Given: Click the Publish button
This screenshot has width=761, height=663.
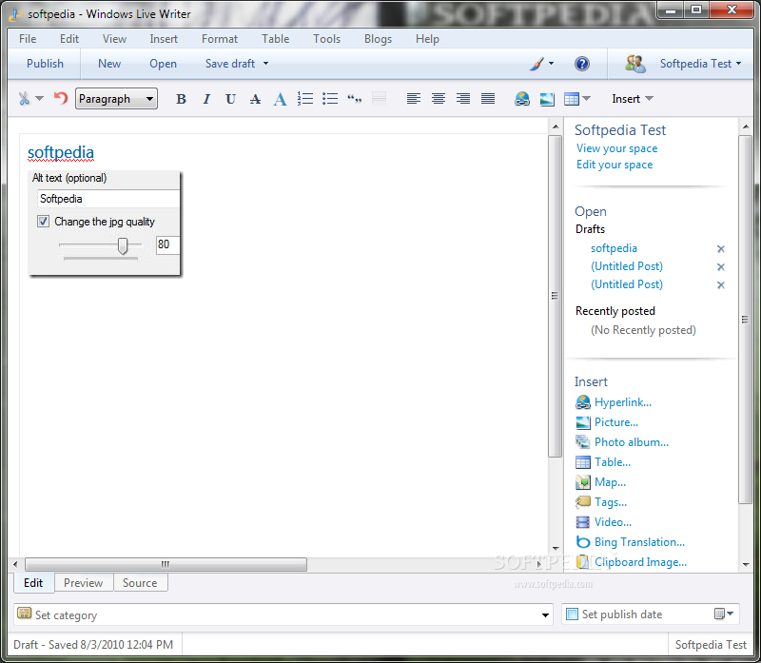Looking at the screenshot, I should click(45, 64).
